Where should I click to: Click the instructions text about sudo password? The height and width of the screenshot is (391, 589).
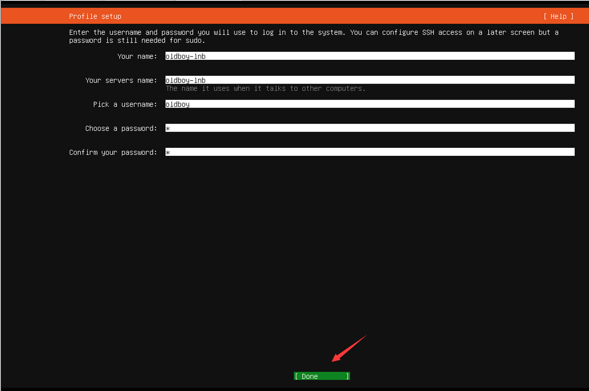coord(314,36)
